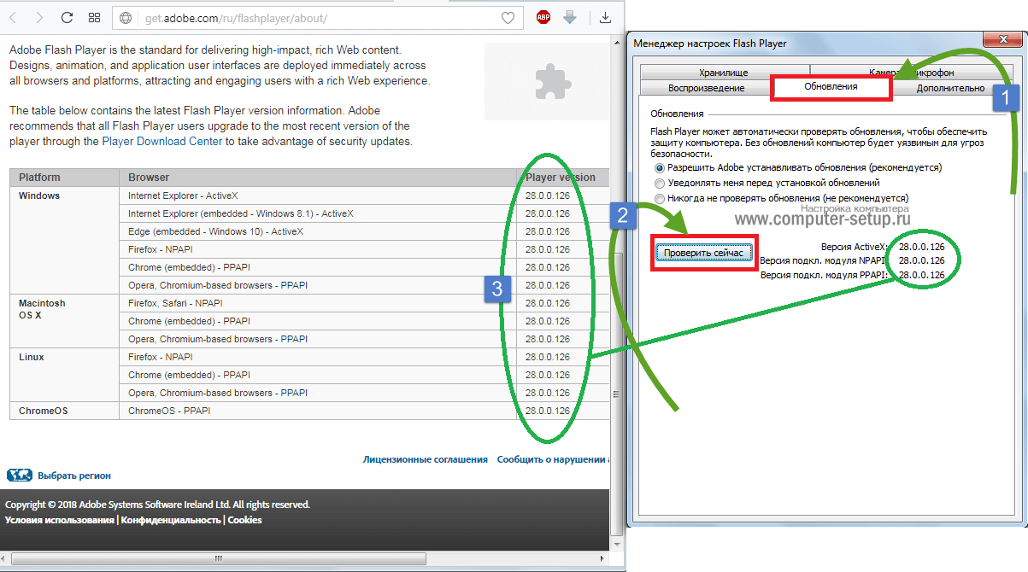1028x572 pixels.
Task: Select 'Разрешить Adobe устанавливать обновления' option
Action: click(x=659, y=168)
